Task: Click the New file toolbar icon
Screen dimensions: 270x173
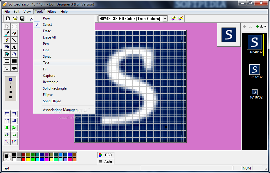Action: click(x=8, y=19)
